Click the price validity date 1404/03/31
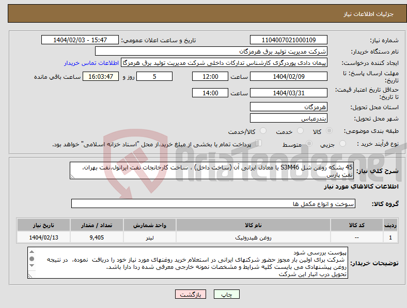The height and width of the screenshot is (308, 407). 288,93
